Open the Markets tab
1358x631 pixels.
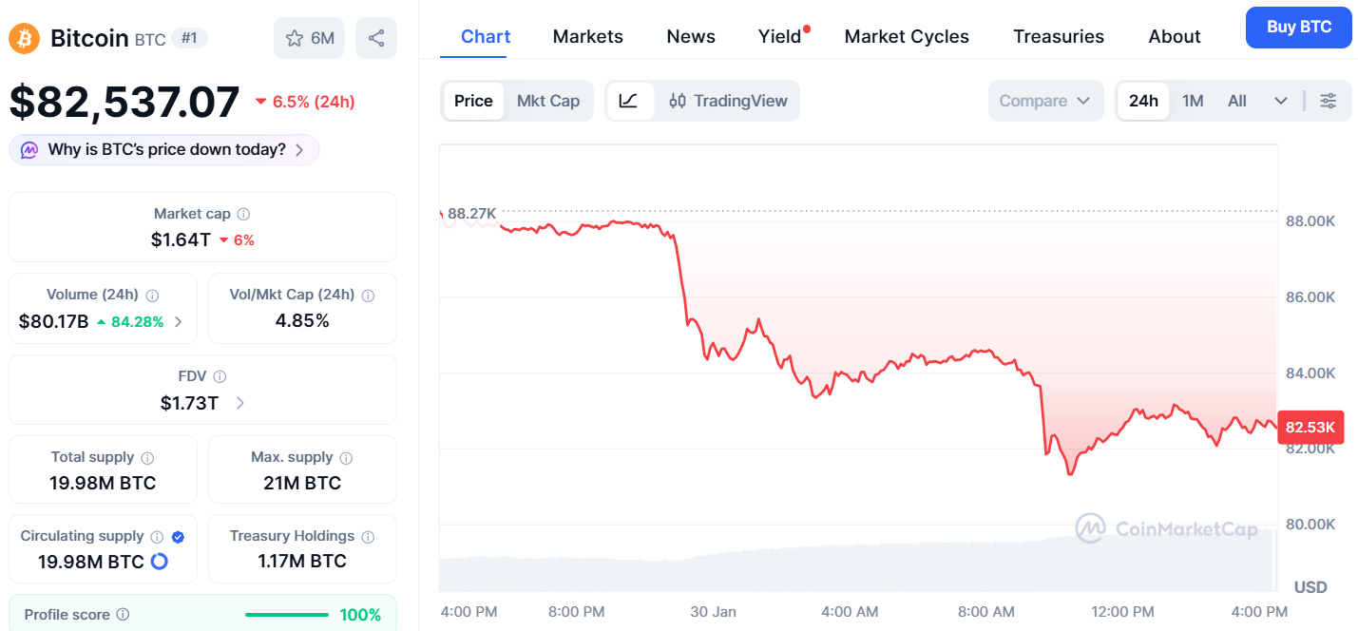tap(587, 36)
